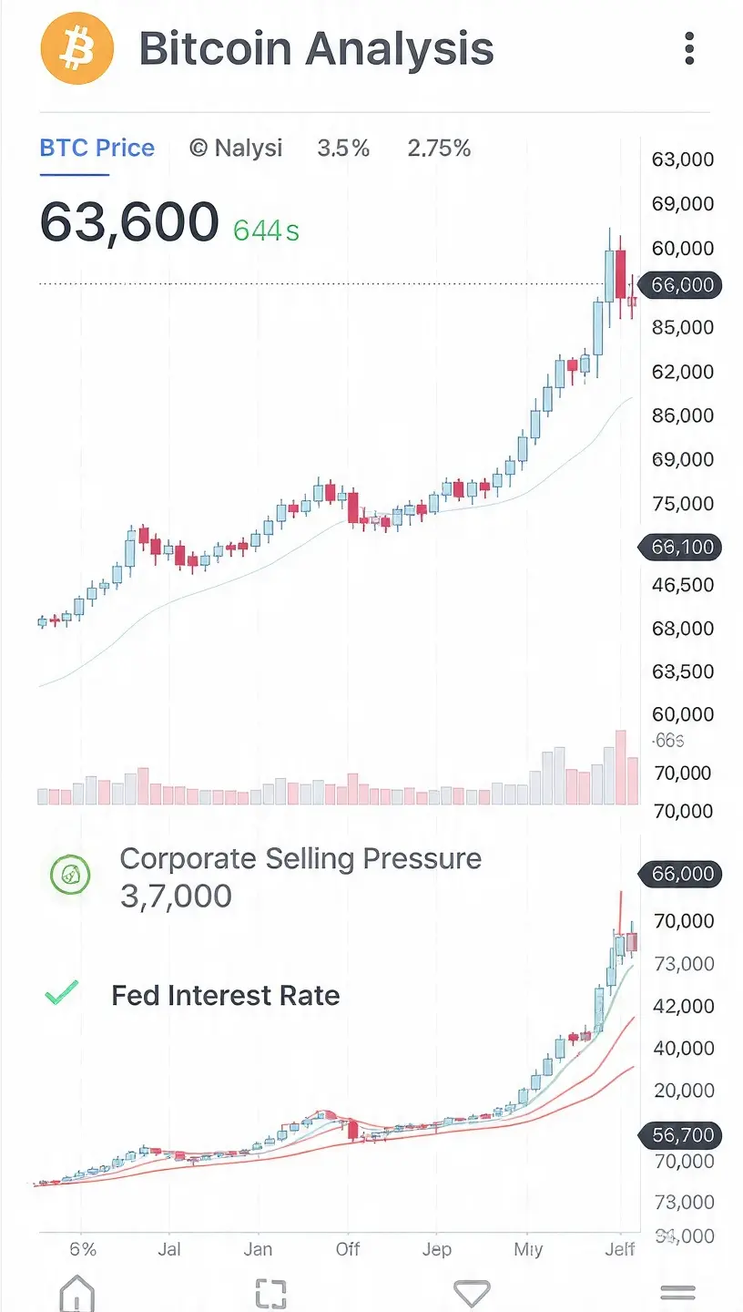743x1312 pixels.
Task: Click the 56,700 price tag on lower chart
Action: tap(682, 1135)
